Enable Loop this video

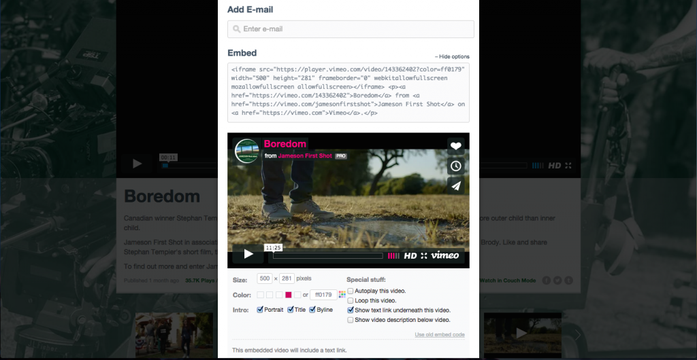[351, 301]
